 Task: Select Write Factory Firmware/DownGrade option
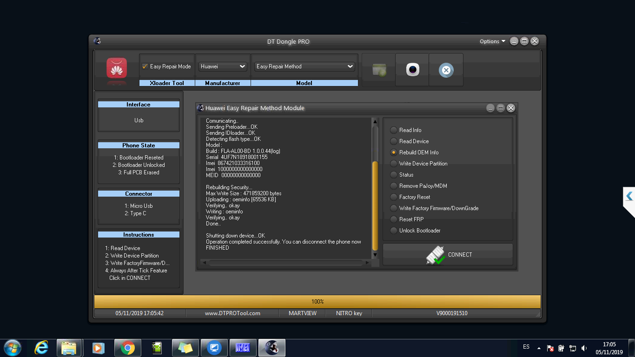(x=394, y=208)
